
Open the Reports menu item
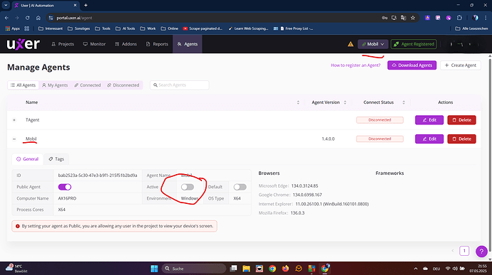[157, 44]
